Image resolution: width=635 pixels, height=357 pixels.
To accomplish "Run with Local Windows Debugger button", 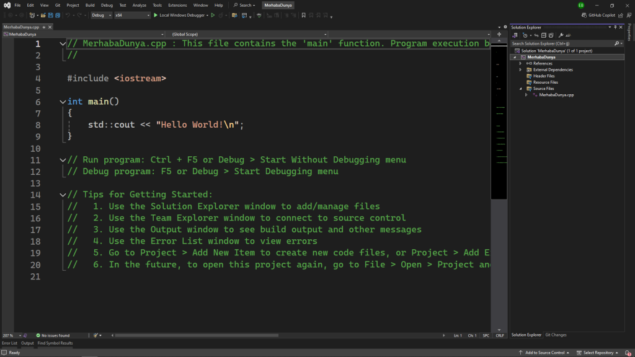I will (x=180, y=15).
